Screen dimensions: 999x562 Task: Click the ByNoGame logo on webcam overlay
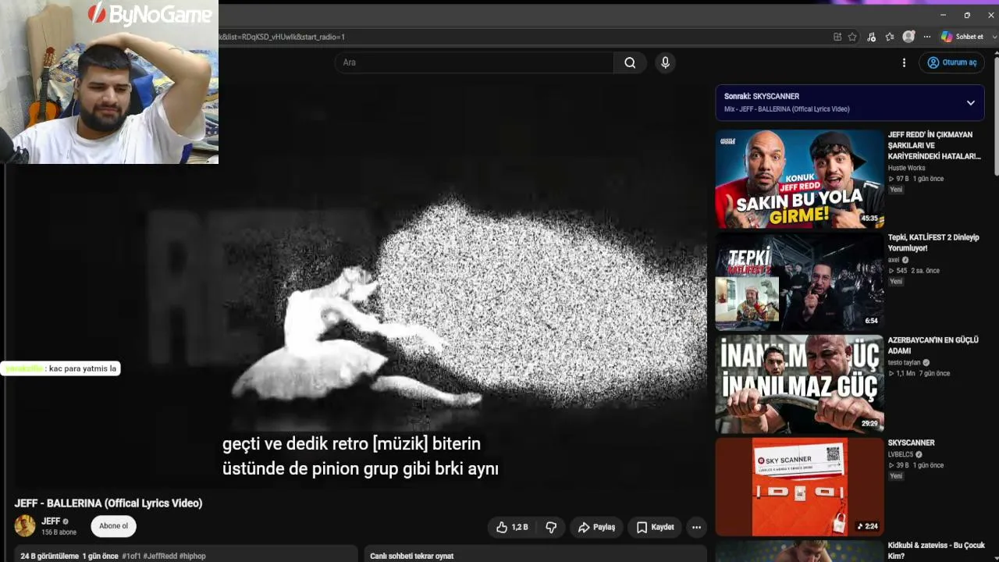(x=150, y=14)
